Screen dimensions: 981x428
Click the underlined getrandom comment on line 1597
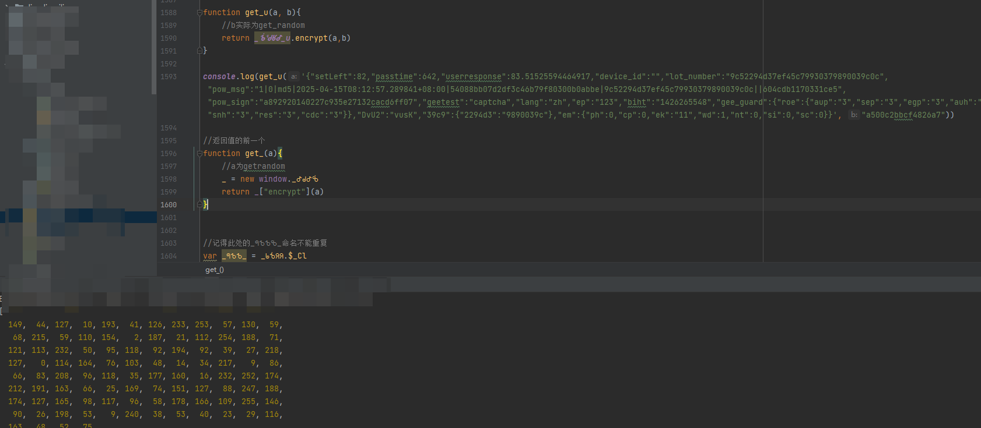click(x=264, y=167)
